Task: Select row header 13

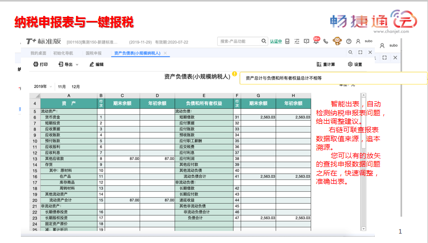Action: [35, 159]
